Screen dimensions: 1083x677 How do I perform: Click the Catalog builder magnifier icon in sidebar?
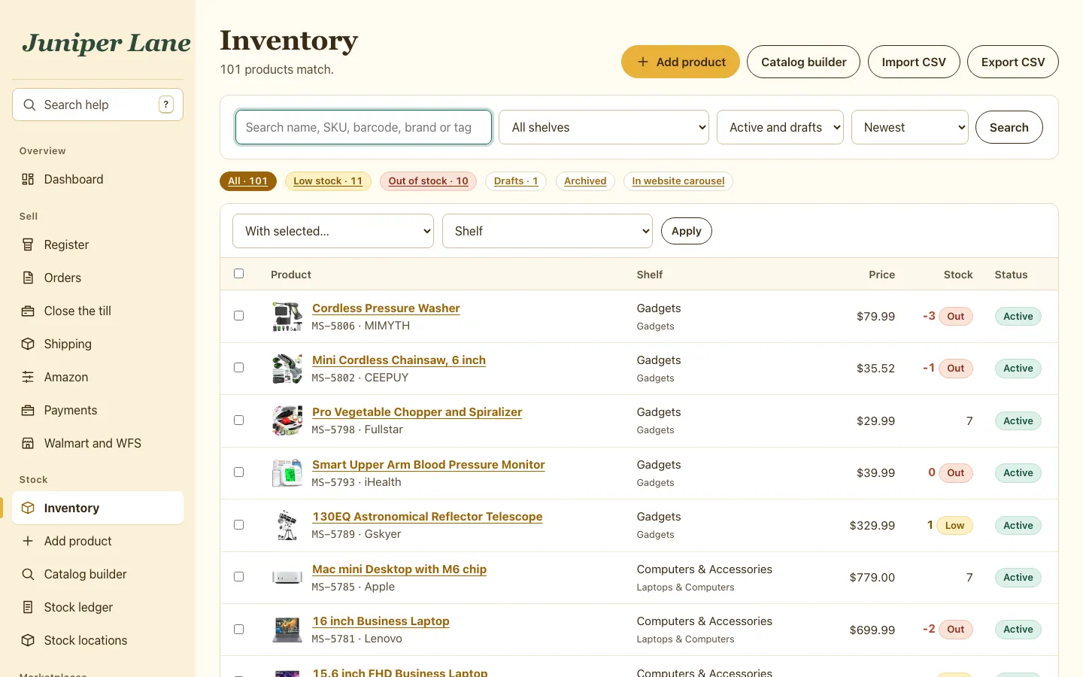point(28,574)
